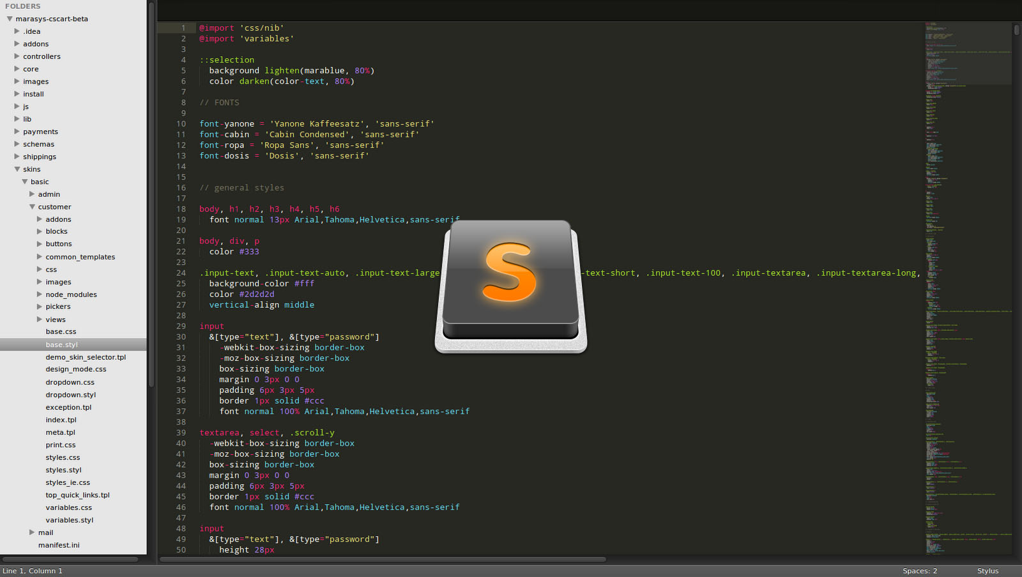Place cursor on the '// FONTS' comment
Screen dimensions: 1022x577
click(219, 102)
